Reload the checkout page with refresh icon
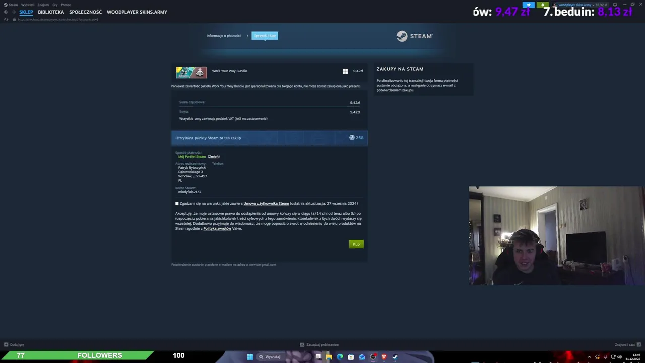This screenshot has width=645, height=363. tap(6, 19)
